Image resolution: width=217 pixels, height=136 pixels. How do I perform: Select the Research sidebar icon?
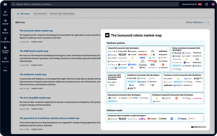5,59
